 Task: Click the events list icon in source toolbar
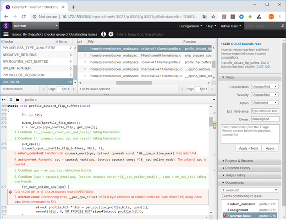pyautogui.click(x=5, y=99)
